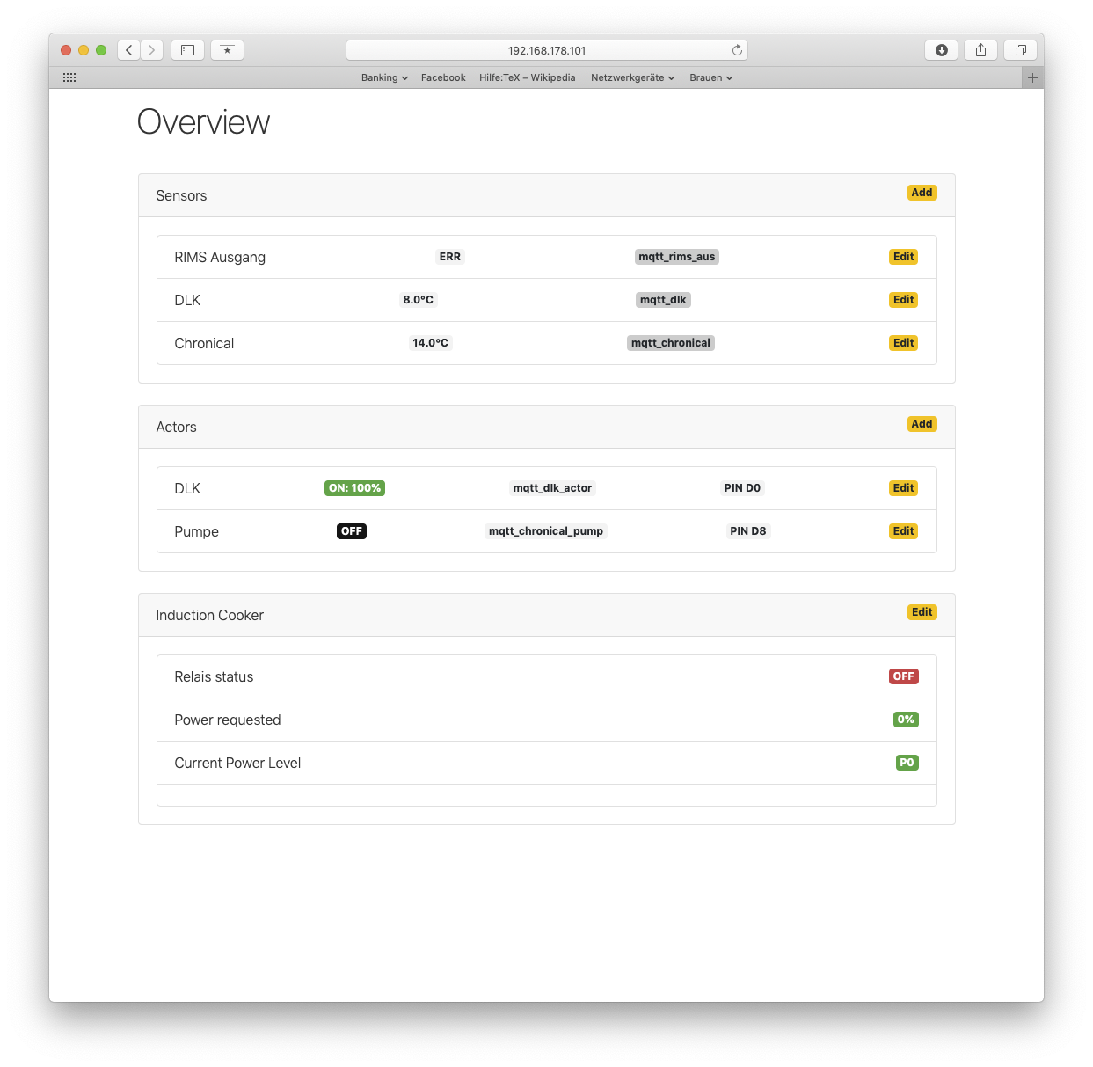
Task: Edit the RIMS Ausgang sensor
Action: pyautogui.click(x=903, y=257)
